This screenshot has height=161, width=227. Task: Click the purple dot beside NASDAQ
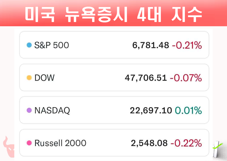[29, 110]
